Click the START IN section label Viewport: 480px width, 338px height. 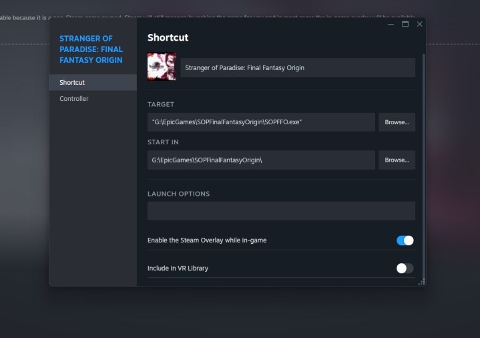(163, 142)
